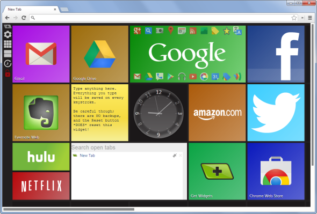Close the New Tab browser tab
This screenshot has height=214, width=317.
click(55, 9)
